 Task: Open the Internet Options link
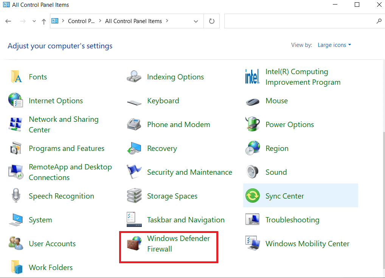(56, 101)
